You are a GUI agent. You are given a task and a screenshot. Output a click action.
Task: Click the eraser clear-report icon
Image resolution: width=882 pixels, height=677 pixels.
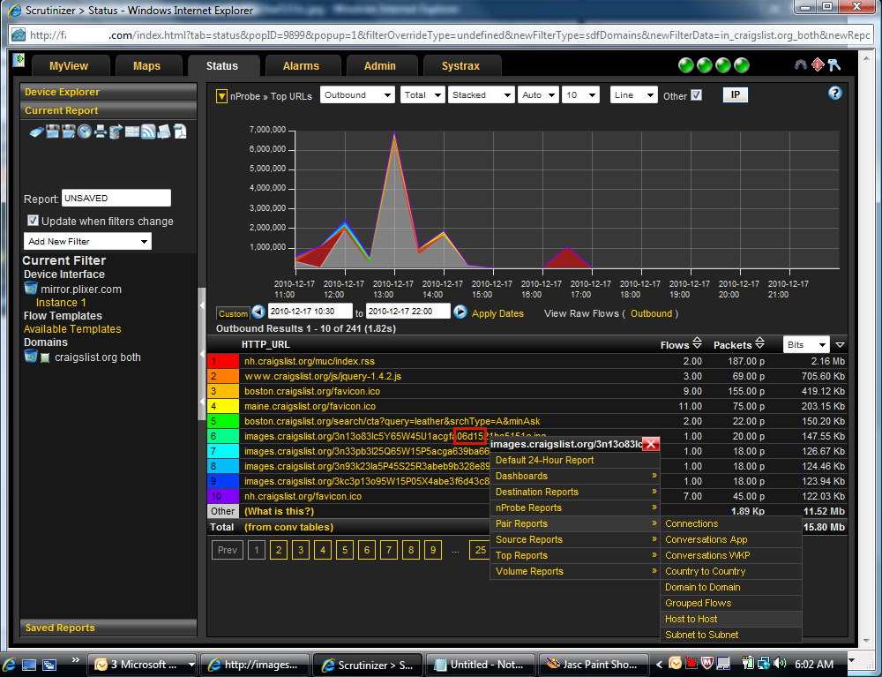tap(36, 132)
